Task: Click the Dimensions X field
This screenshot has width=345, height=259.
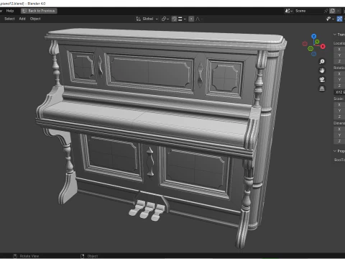Action: [x=339, y=129]
